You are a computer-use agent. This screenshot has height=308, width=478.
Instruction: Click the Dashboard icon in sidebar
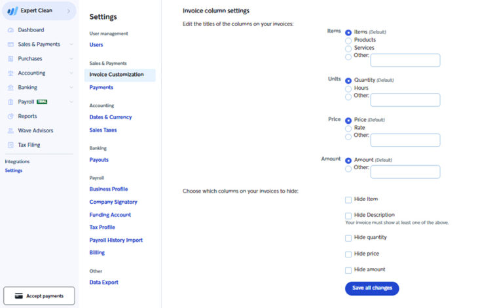point(10,30)
